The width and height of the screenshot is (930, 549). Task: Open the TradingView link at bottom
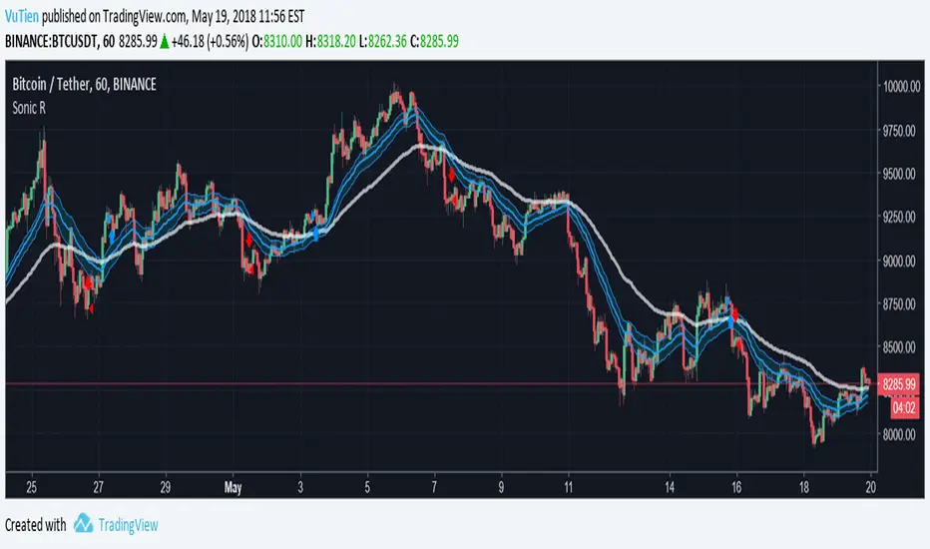(128, 525)
